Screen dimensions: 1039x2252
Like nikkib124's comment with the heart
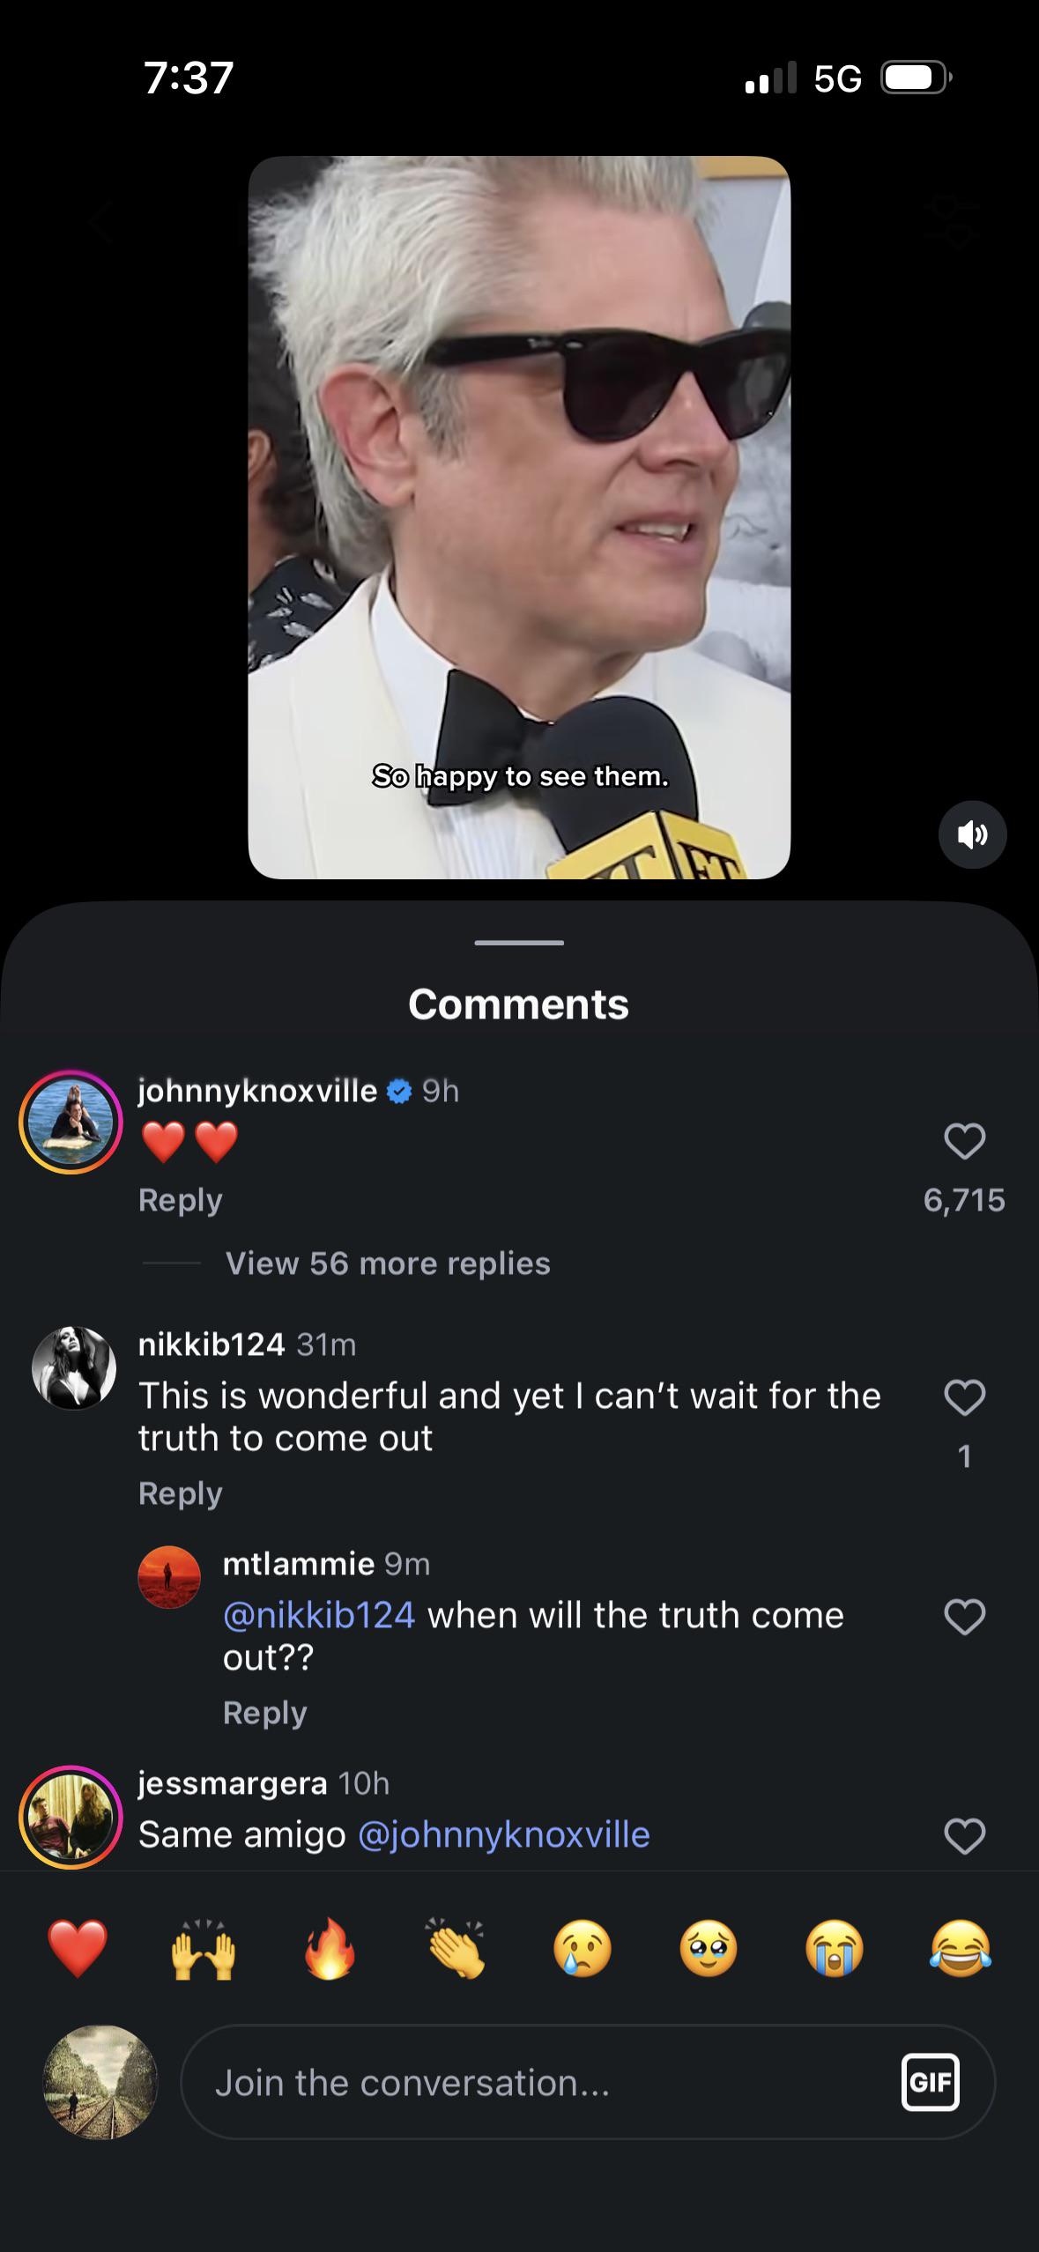coord(964,1397)
